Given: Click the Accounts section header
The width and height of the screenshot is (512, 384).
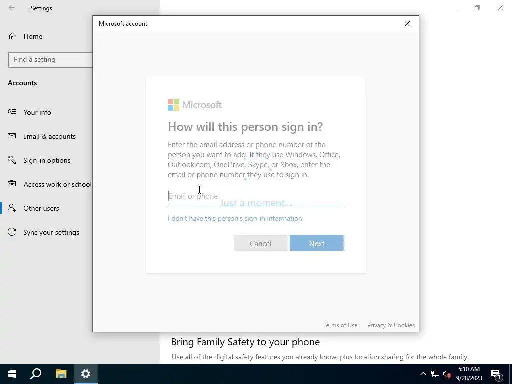Looking at the screenshot, I should click(x=22, y=83).
